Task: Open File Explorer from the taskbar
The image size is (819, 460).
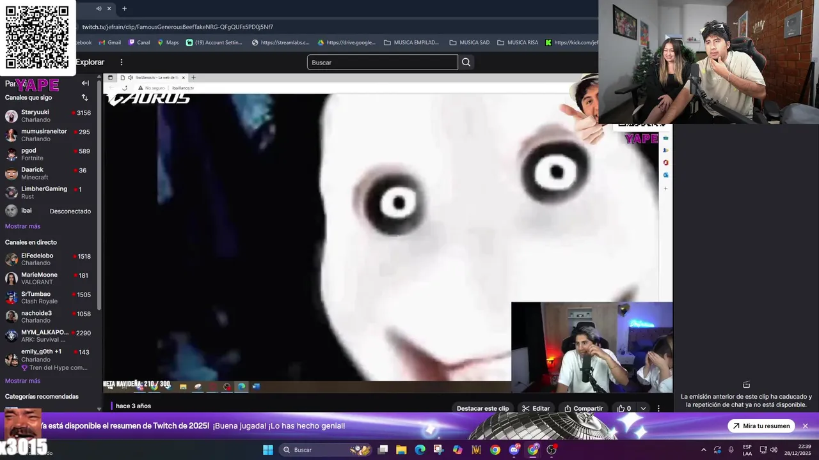Action: tap(401, 450)
